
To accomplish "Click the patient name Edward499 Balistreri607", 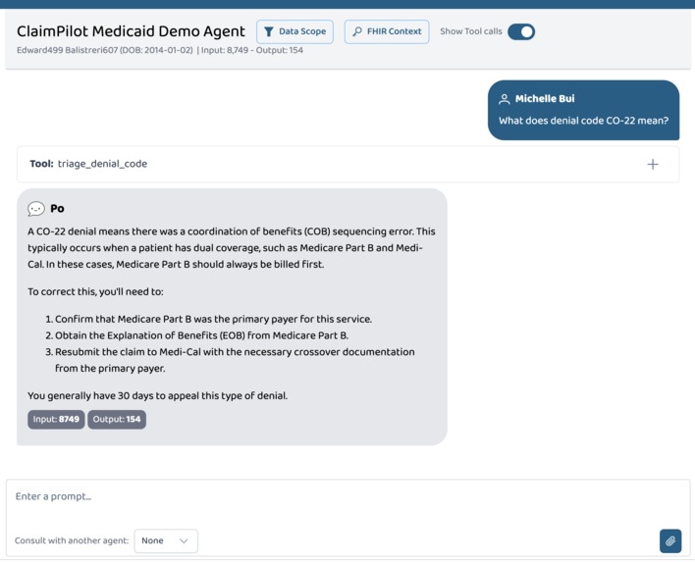I will [68, 50].
